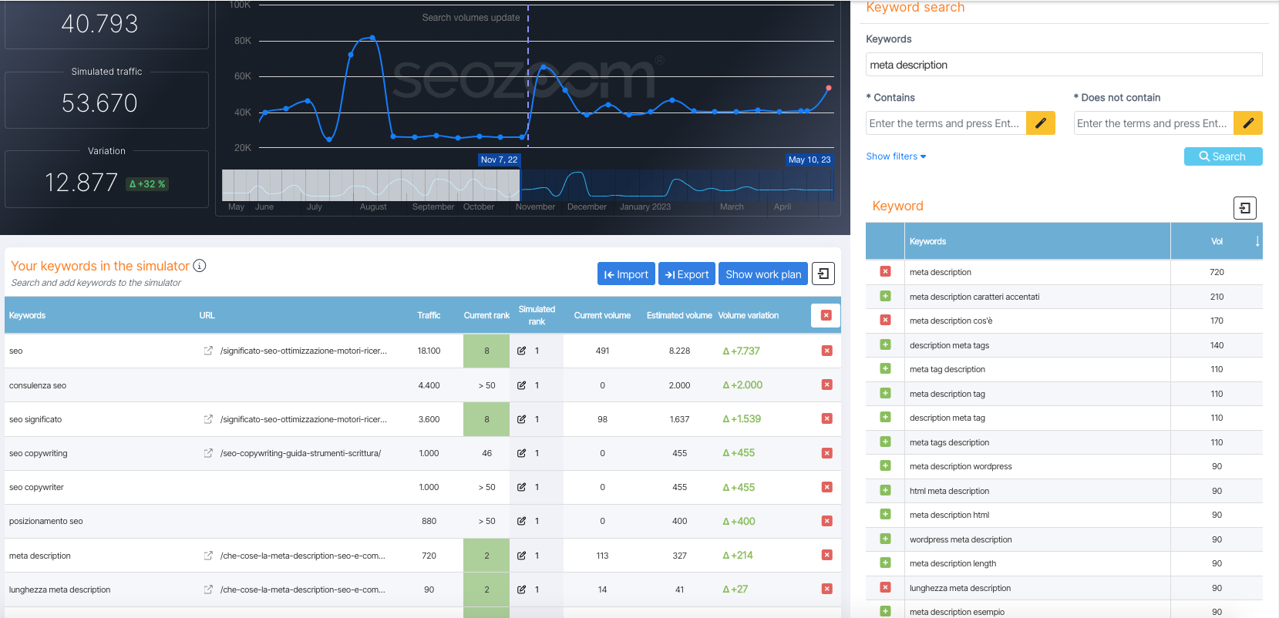Focus the Does not contain terms input
This screenshot has width=1279, height=618.
click(x=1153, y=123)
